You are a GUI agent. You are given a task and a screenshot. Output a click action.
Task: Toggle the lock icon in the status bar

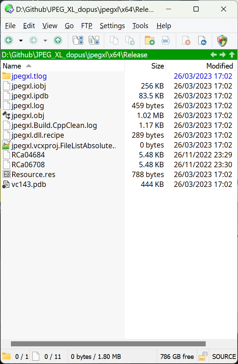click(x=203, y=356)
